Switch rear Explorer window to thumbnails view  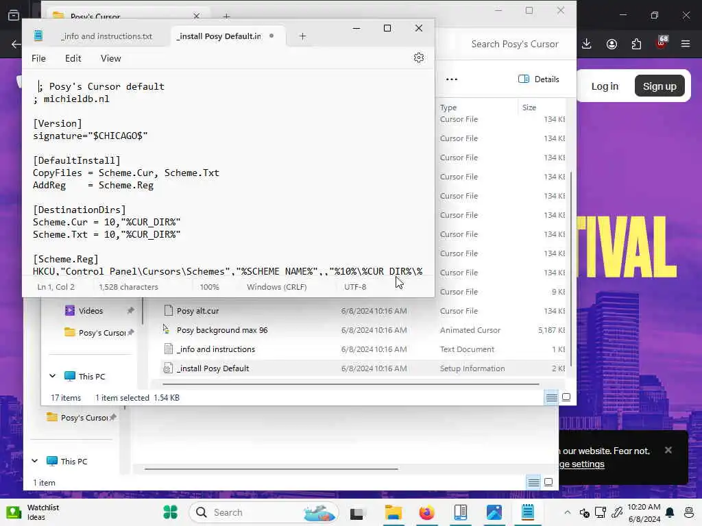pyautogui.click(x=548, y=482)
